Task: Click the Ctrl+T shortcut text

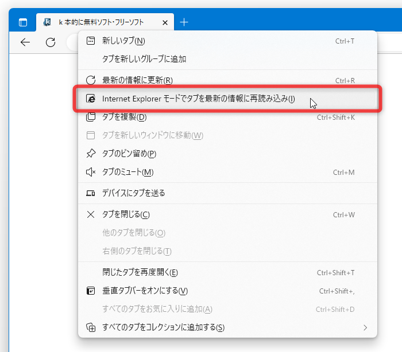Action: 345,41
